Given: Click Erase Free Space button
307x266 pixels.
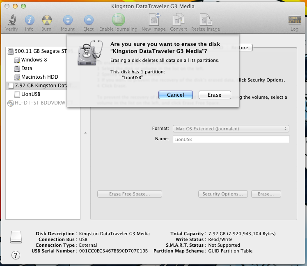Looking at the screenshot, I should pyautogui.click(x=130, y=194).
